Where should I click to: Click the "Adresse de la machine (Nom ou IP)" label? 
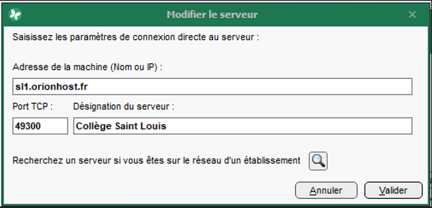[x=87, y=67]
